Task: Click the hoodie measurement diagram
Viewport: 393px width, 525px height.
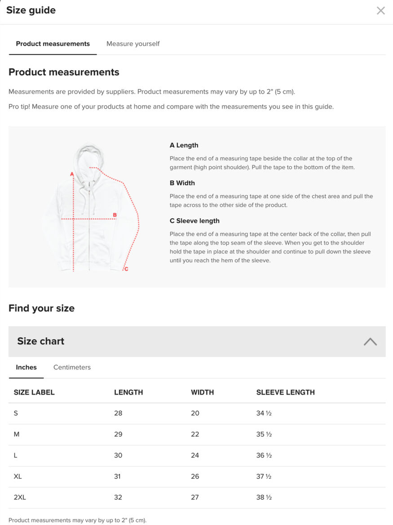Action: tap(90, 207)
